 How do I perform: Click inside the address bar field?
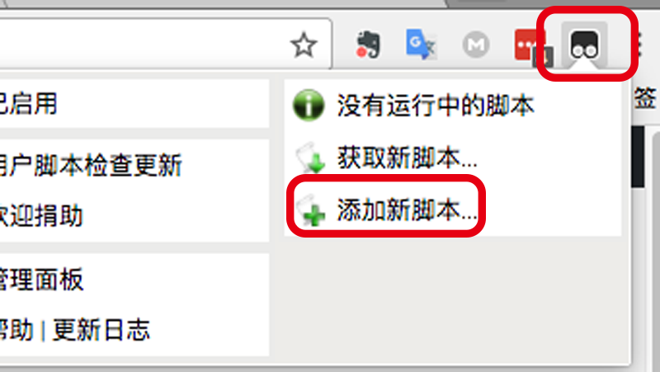click(143, 44)
